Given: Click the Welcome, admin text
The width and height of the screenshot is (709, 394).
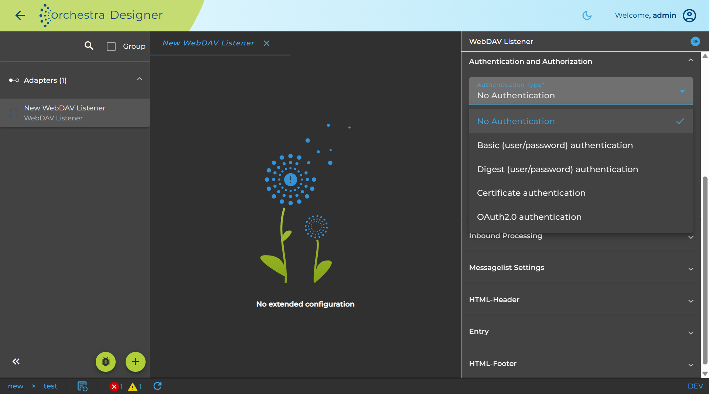Looking at the screenshot, I should 645,16.
